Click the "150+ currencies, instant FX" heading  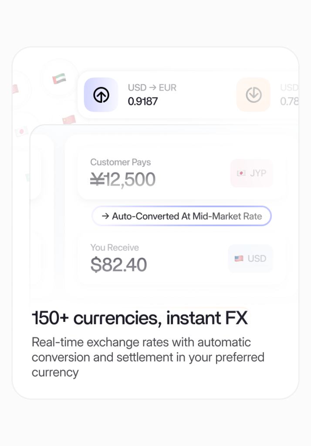[139, 319]
